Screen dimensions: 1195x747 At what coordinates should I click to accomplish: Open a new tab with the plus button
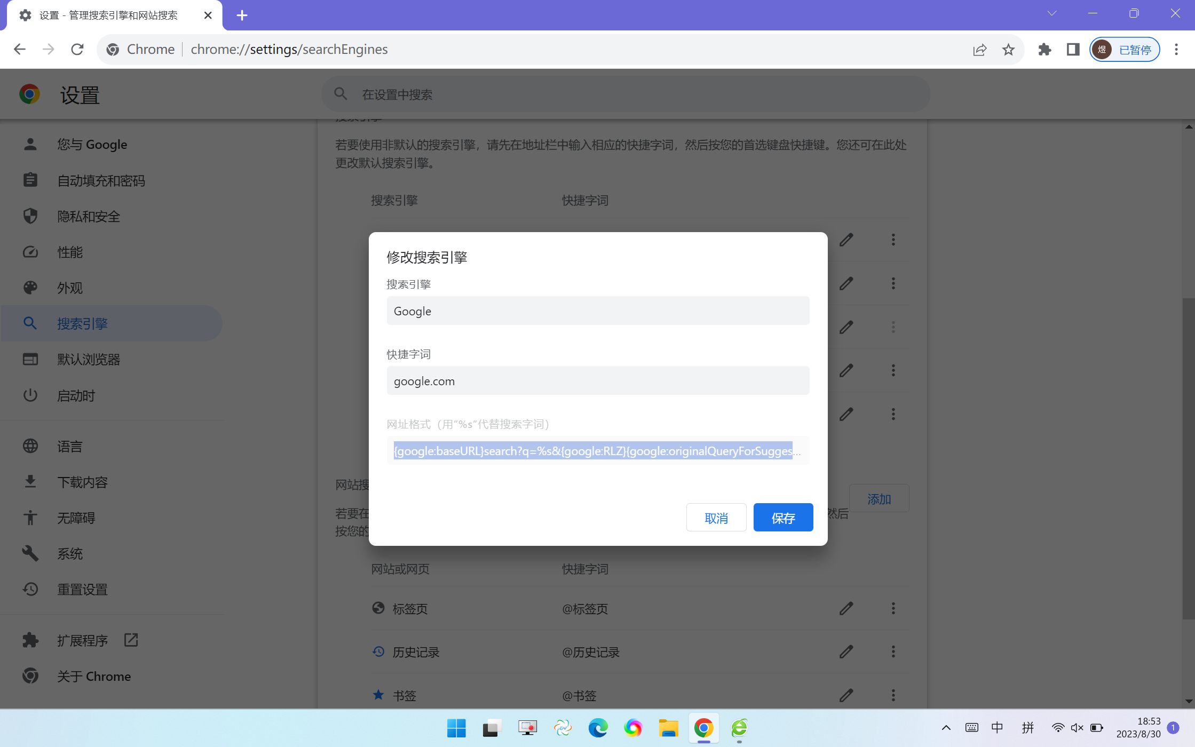coord(242,15)
